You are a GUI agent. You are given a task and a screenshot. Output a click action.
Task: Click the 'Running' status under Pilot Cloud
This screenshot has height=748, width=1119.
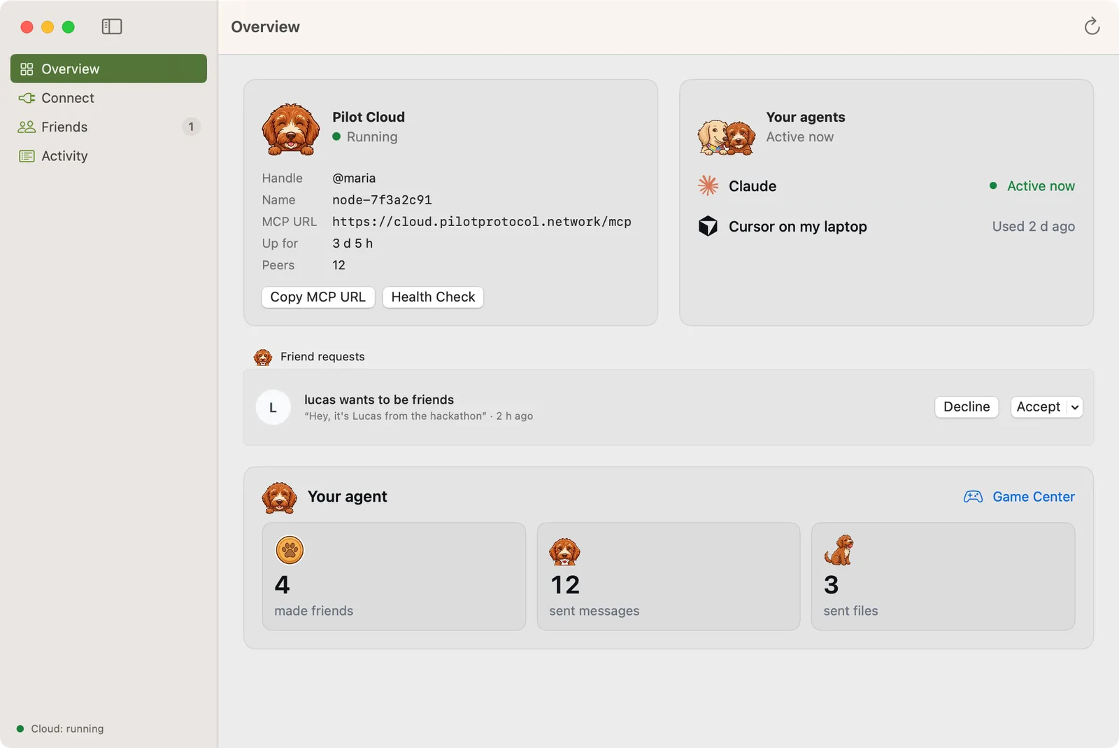[365, 137]
